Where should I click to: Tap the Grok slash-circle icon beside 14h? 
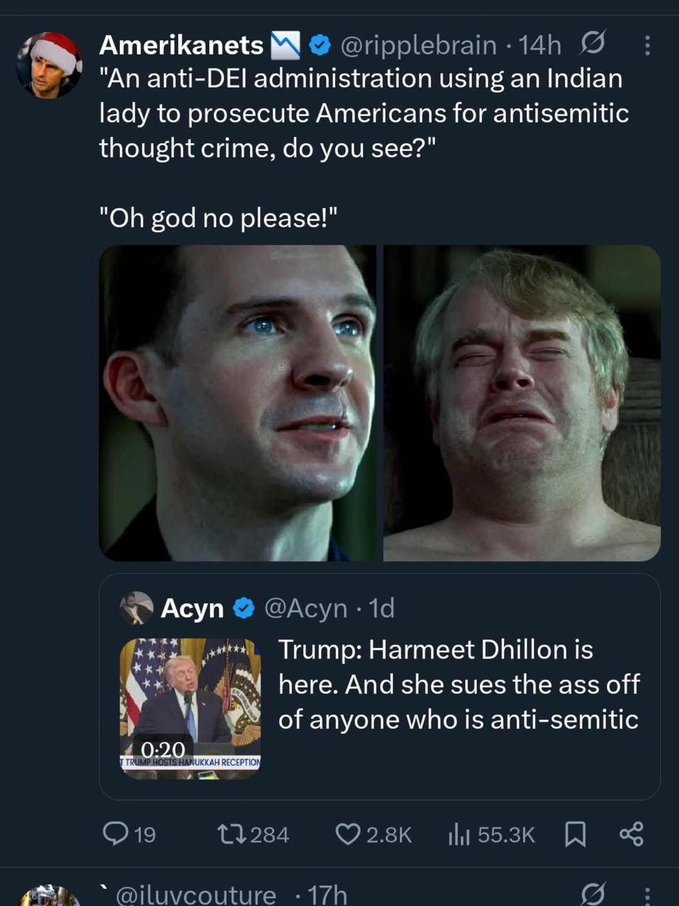coord(592,44)
